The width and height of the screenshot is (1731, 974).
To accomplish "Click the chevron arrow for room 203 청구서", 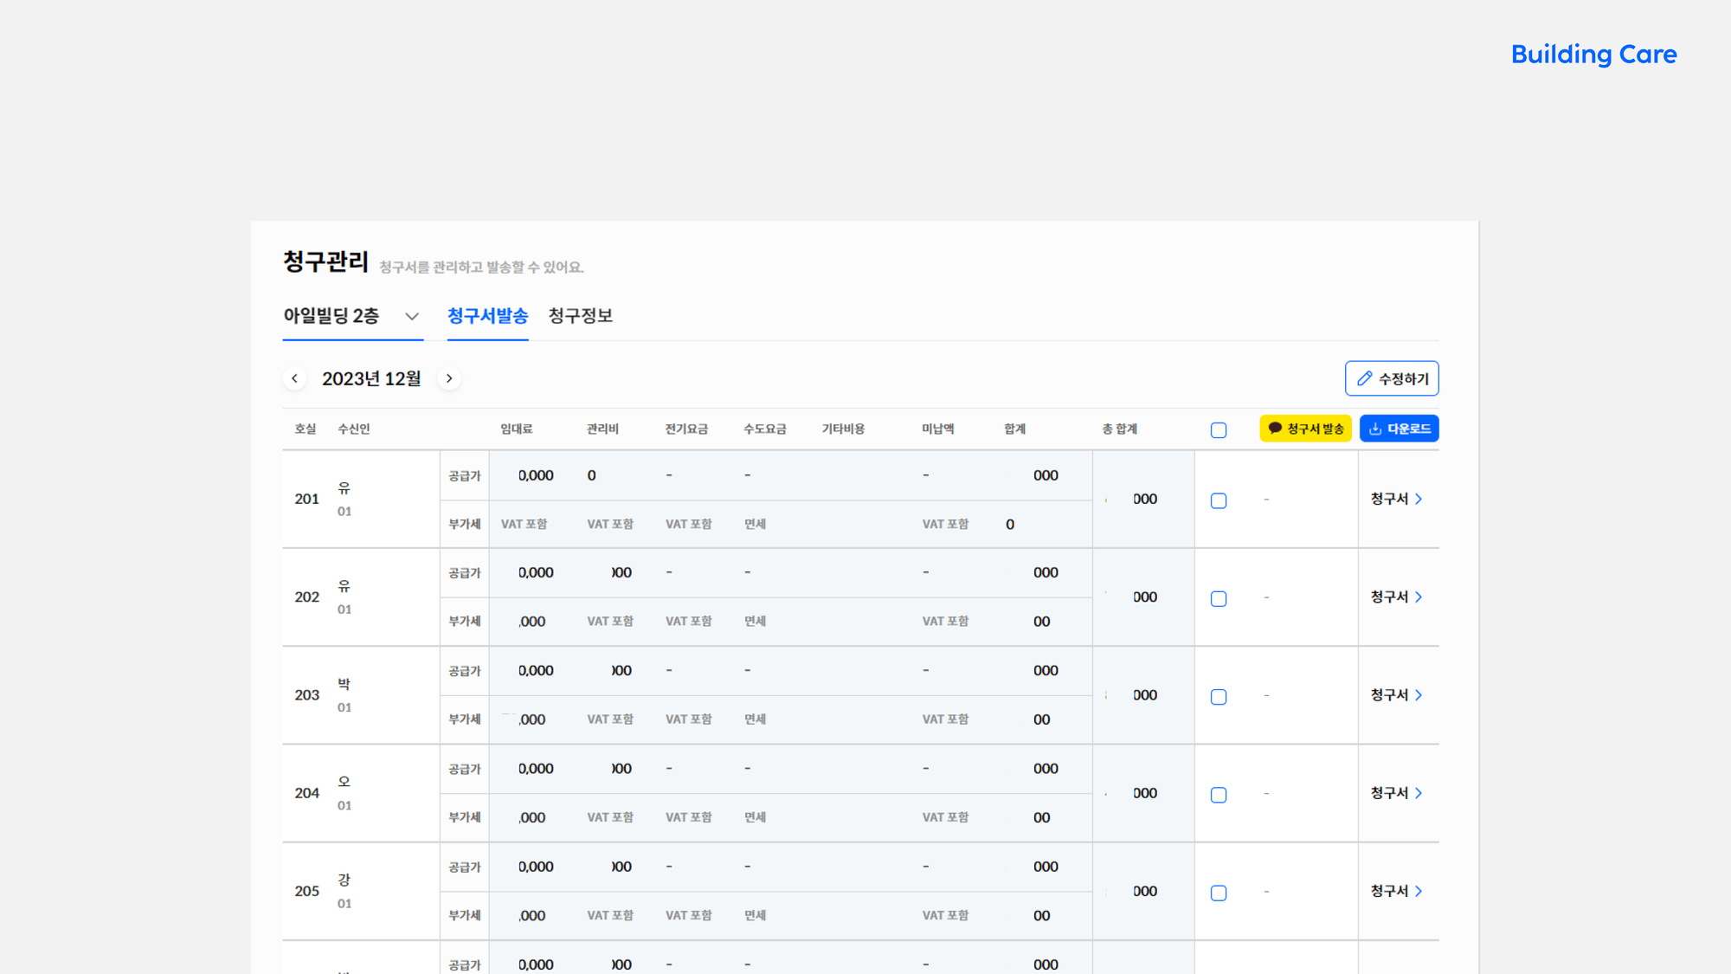I will point(1419,695).
